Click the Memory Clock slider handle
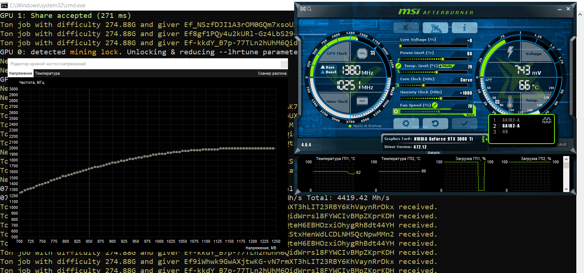584x273 pixels. 441,98
